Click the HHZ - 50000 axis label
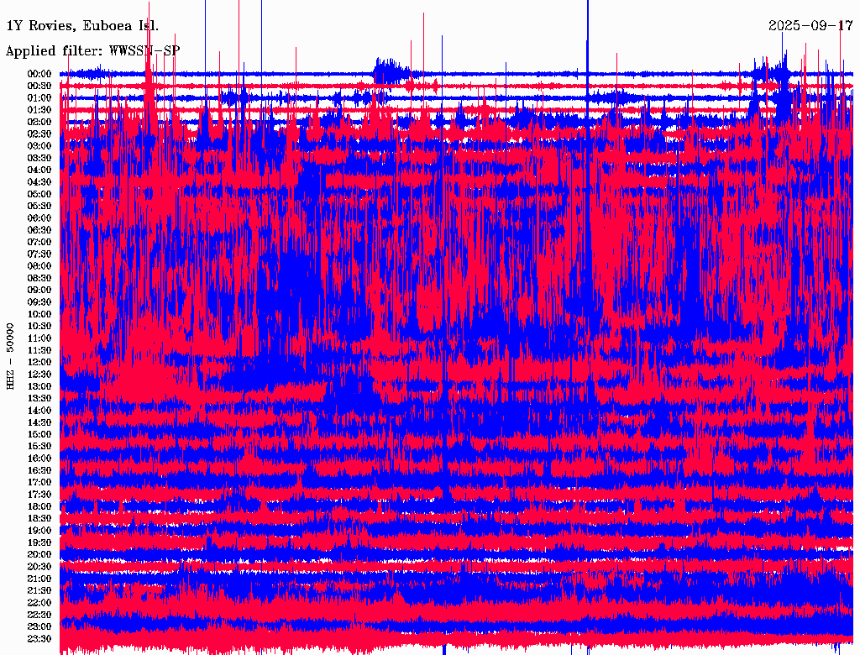Viewport: 860px width, 655px height. tap(11, 355)
